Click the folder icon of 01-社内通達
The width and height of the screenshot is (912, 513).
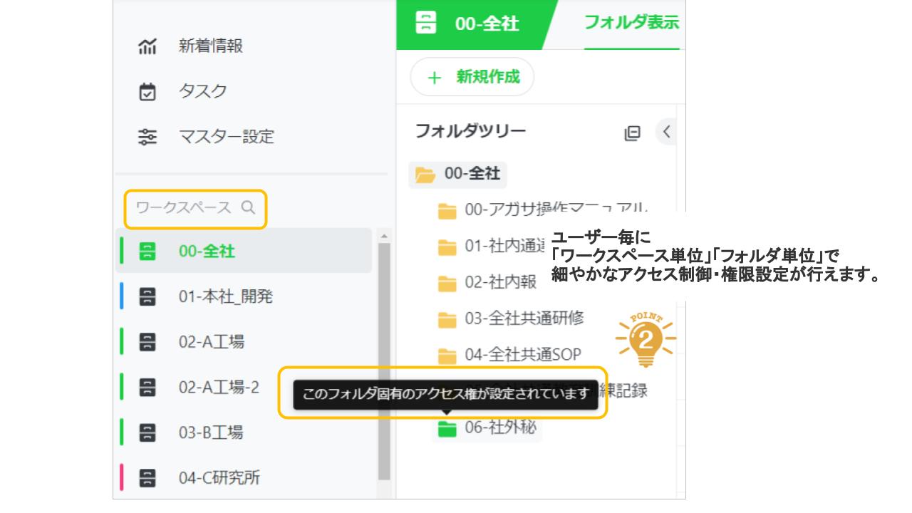(447, 247)
